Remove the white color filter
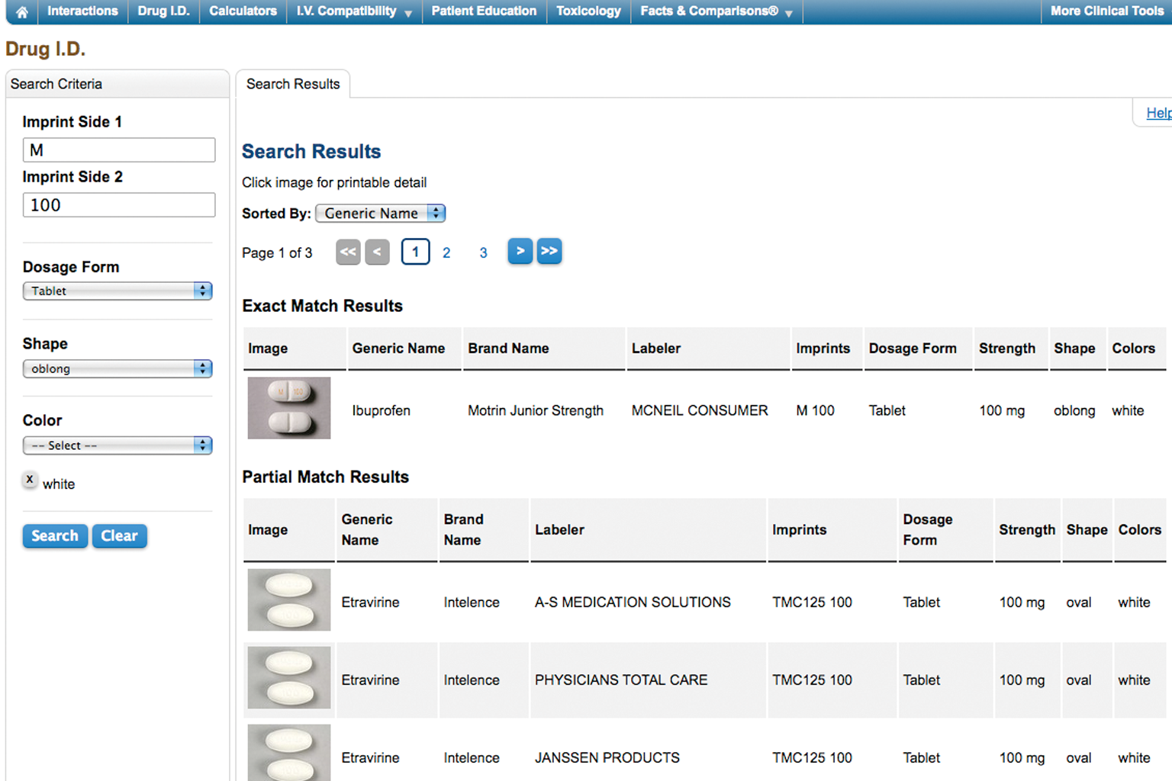This screenshot has width=1172, height=781. point(30,480)
